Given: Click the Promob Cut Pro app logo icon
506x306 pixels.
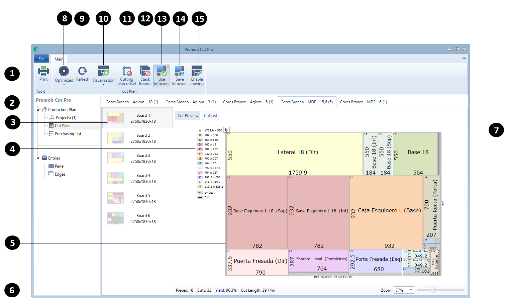Looking at the screenshot, I should 36,49.
